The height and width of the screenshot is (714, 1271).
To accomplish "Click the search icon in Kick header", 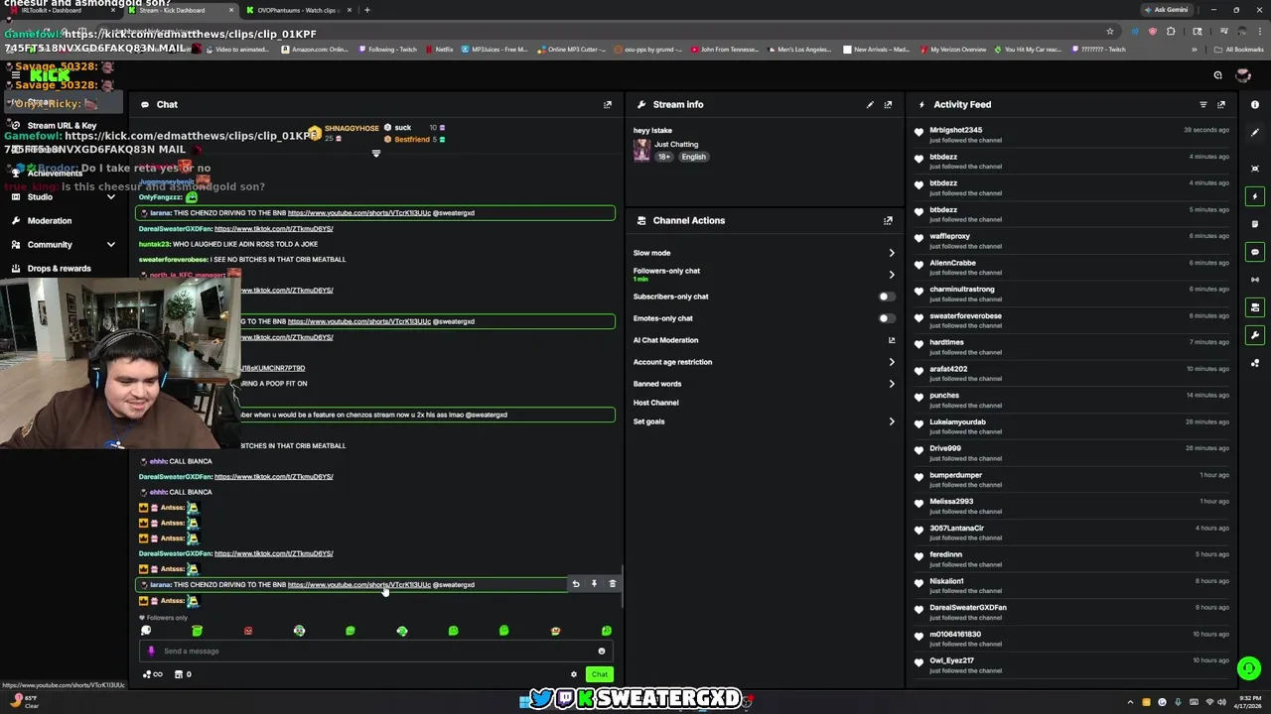I will pos(1217,75).
